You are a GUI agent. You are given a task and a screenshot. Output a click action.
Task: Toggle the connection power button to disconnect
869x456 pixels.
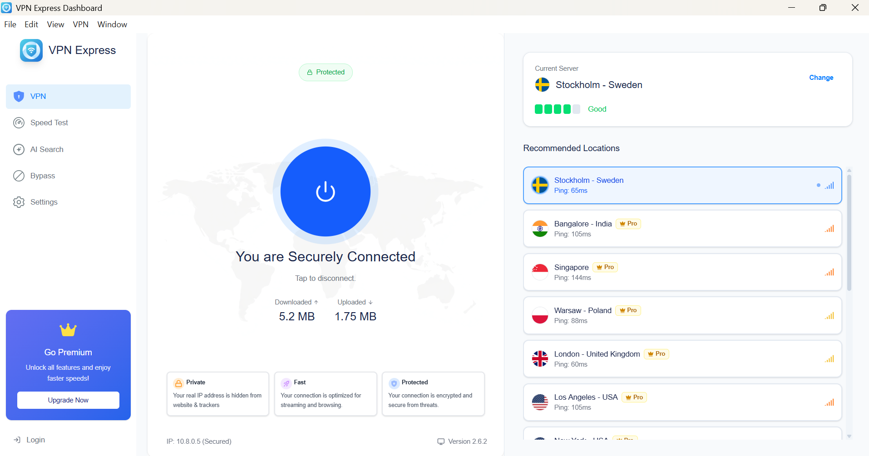point(325,191)
